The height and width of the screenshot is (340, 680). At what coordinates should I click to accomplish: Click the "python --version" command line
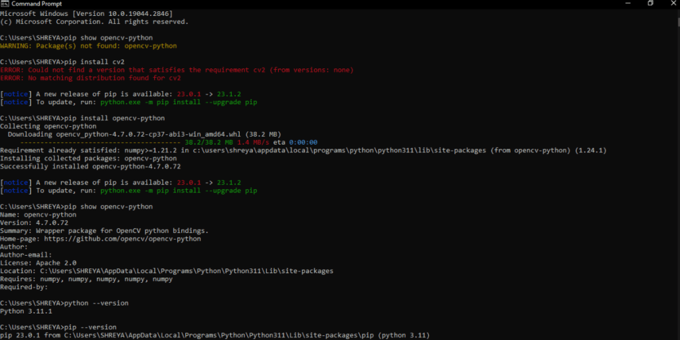point(64,303)
